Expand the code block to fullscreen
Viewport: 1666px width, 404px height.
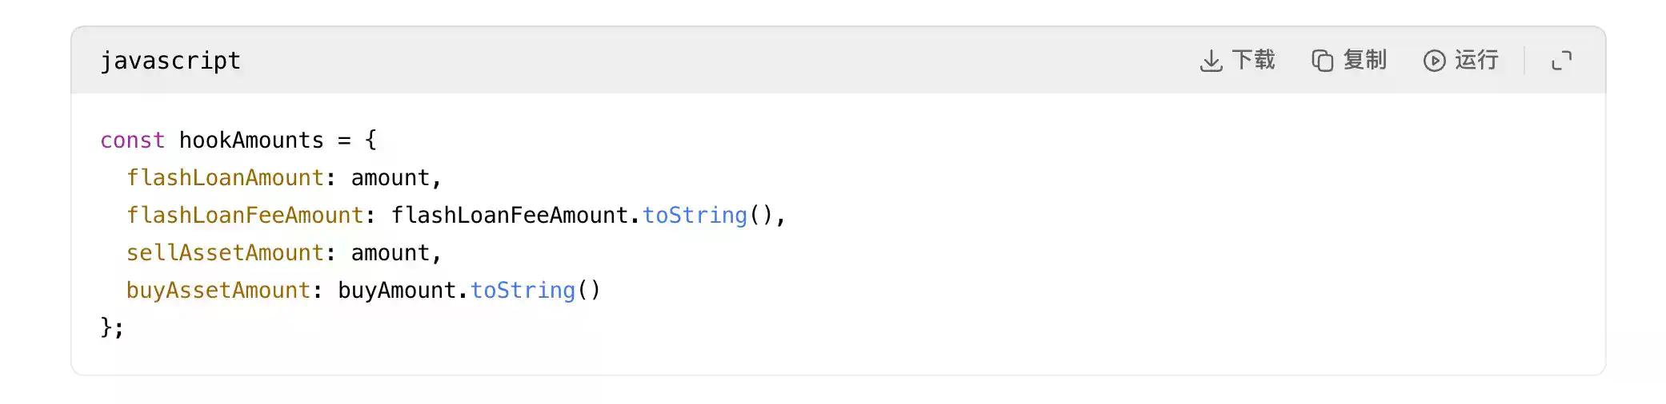tap(1561, 61)
